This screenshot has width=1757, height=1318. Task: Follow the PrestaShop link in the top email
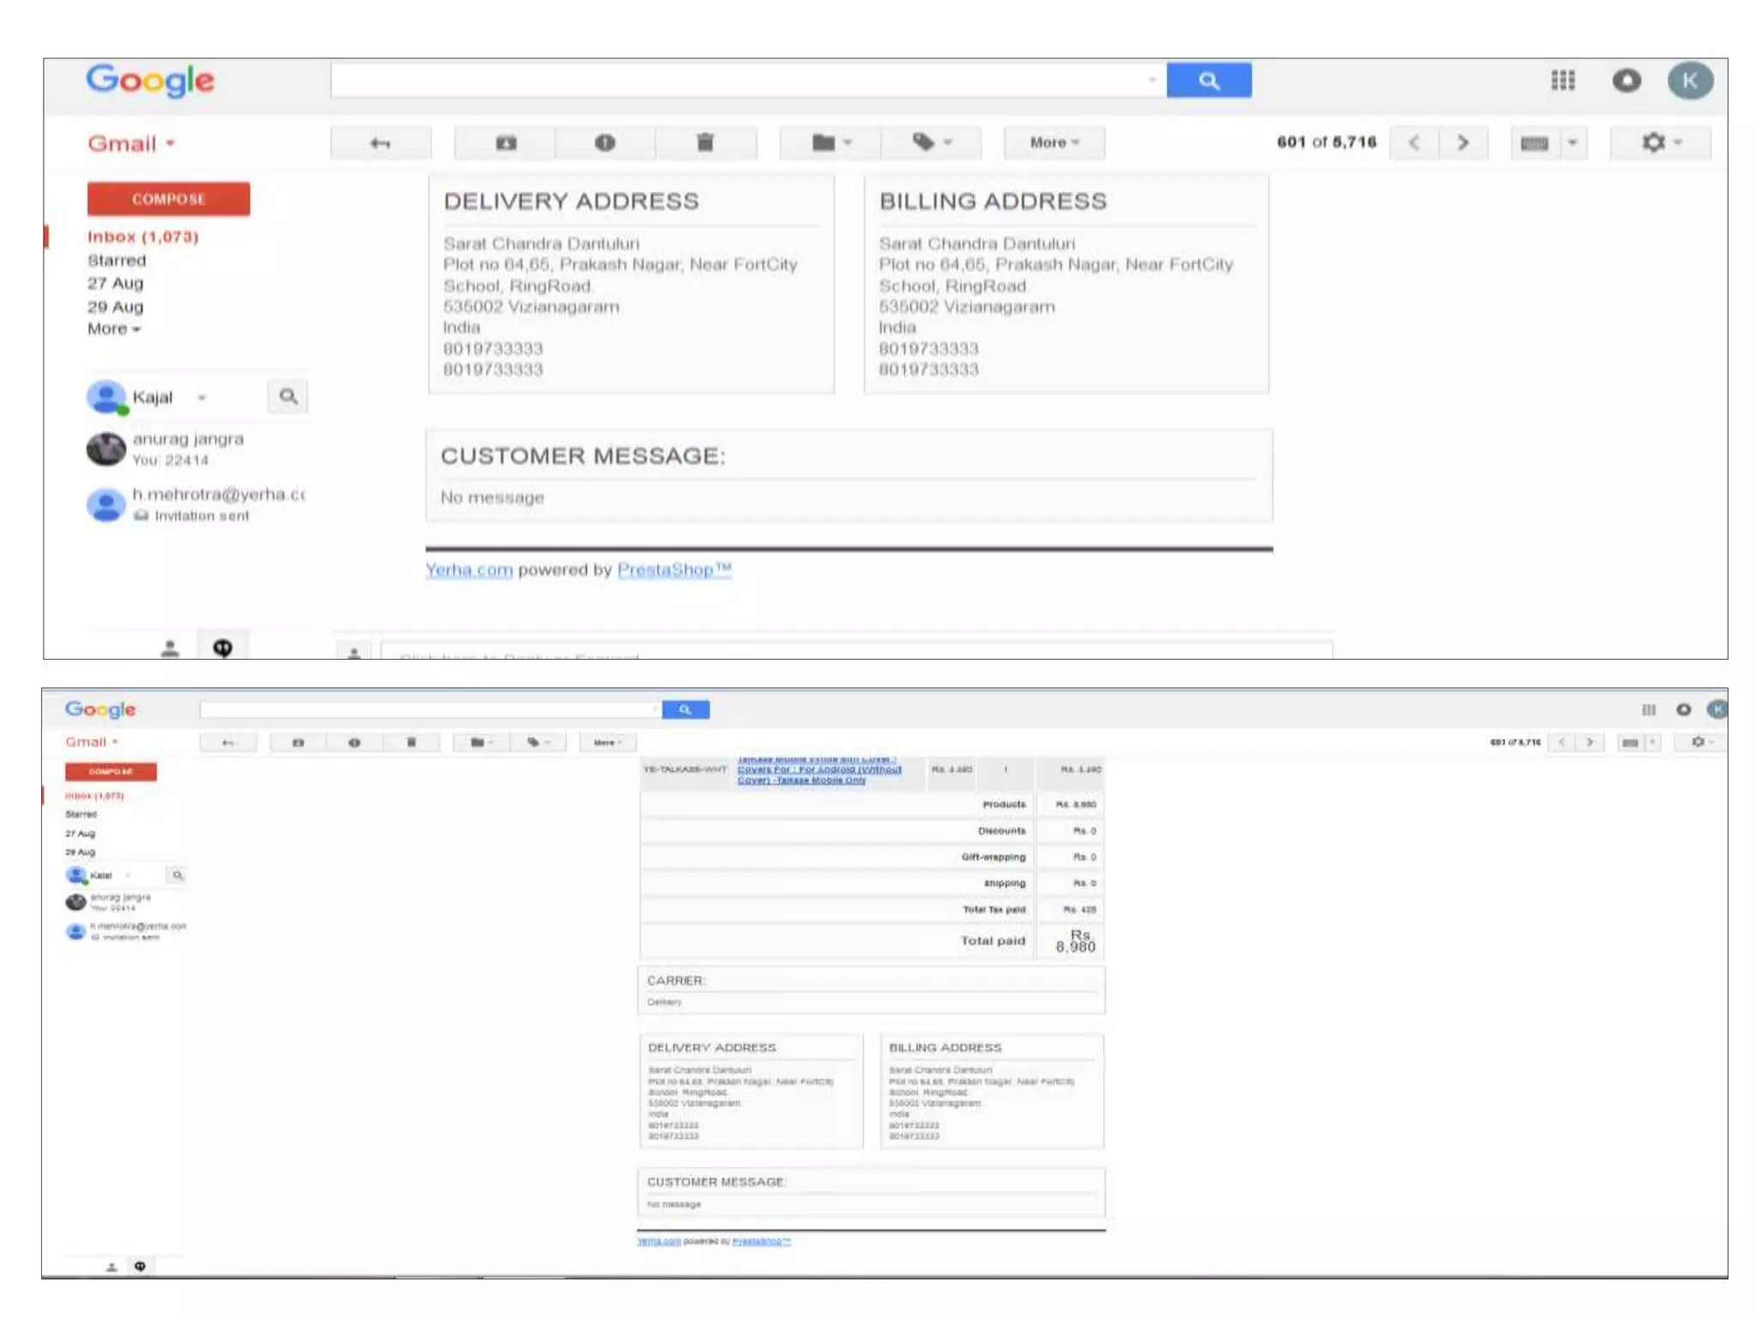[x=673, y=570]
